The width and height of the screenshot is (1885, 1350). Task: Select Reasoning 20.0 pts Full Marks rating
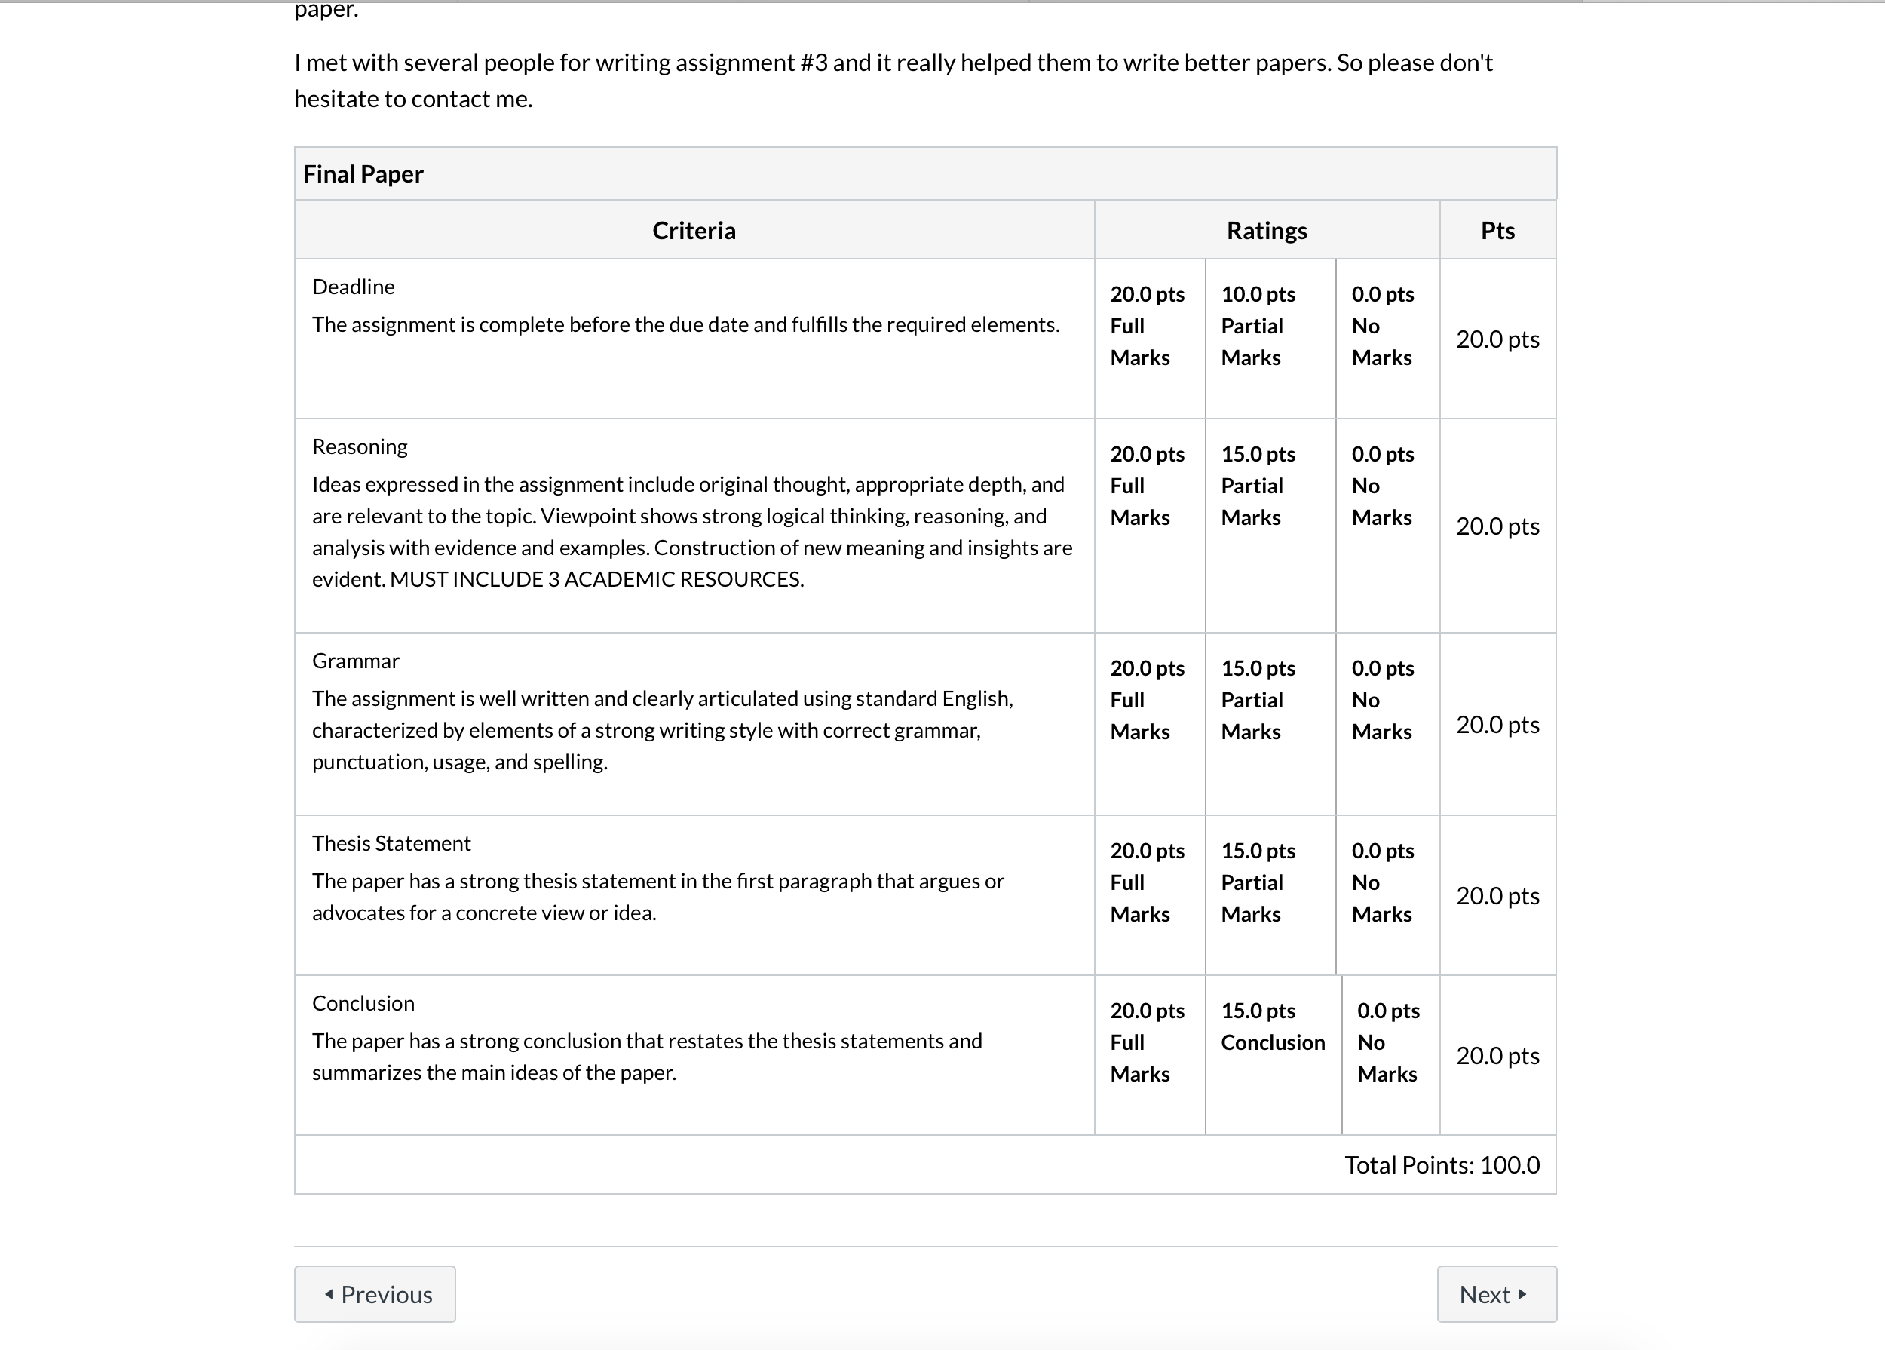point(1151,526)
